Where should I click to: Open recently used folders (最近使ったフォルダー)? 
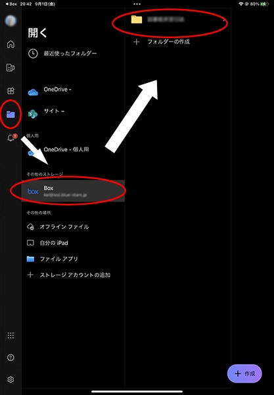coord(73,53)
